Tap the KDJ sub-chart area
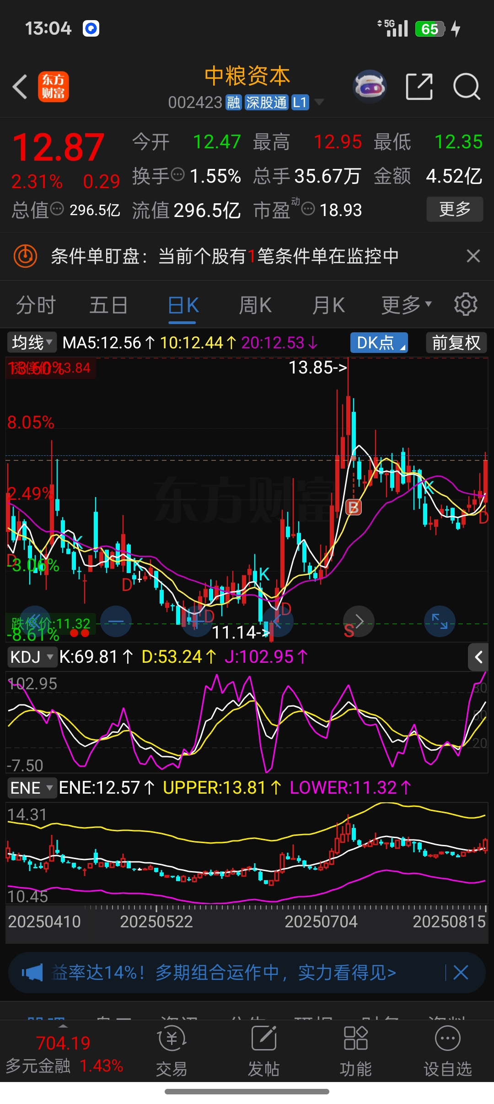 point(247,722)
